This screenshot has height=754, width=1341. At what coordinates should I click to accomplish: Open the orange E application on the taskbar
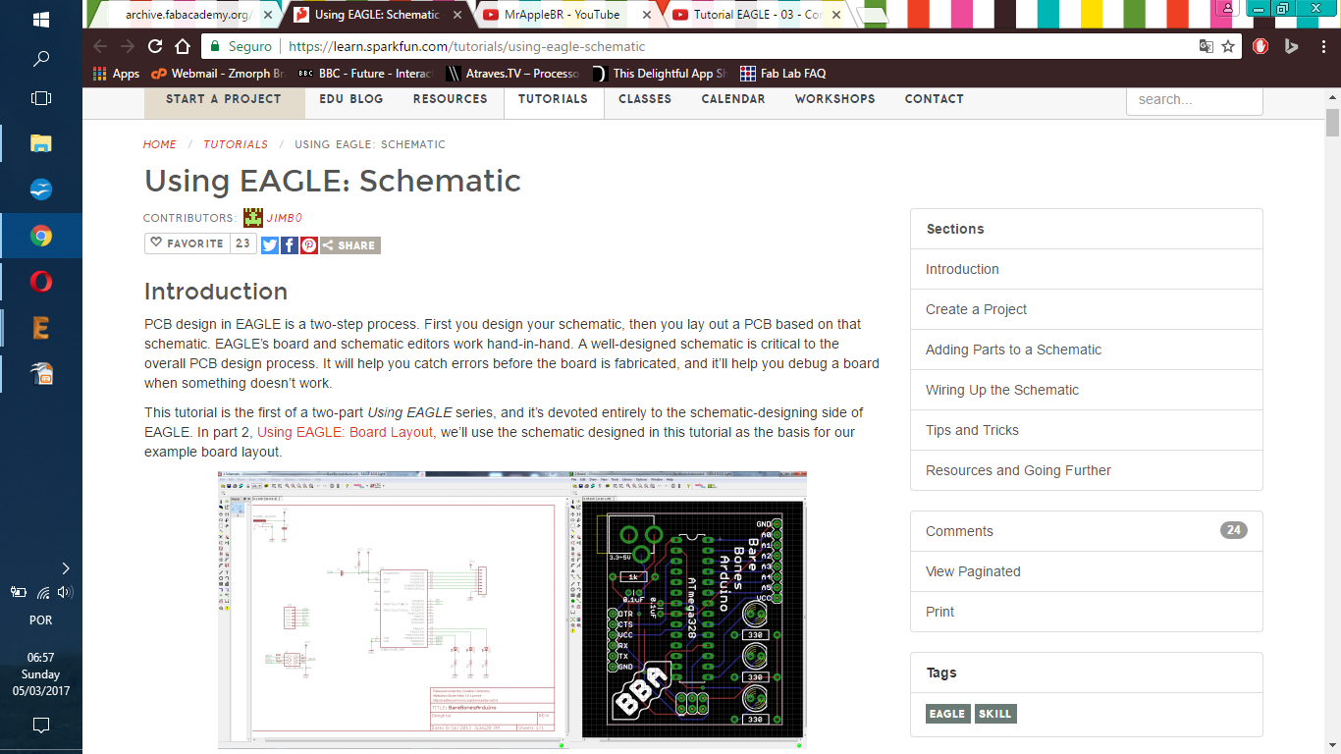coord(41,328)
